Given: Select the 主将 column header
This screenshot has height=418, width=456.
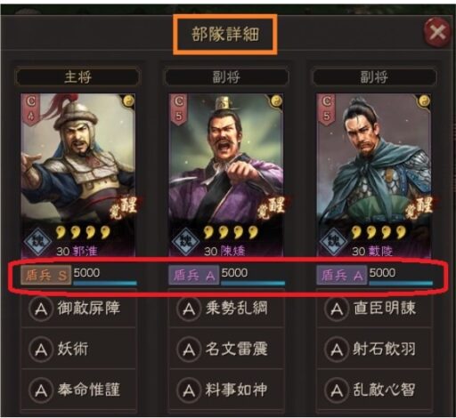Looking at the screenshot, I should pos(77,77).
